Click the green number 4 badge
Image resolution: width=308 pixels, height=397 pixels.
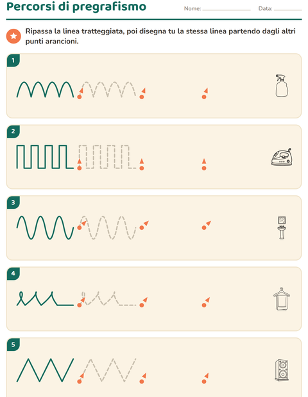click(x=13, y=273)
